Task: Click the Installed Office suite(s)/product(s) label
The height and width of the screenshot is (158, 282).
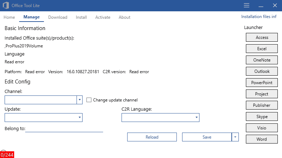Action: point(39,38)
